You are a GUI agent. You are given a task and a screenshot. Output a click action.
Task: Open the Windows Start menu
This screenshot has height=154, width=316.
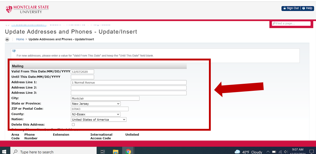(4, 152)
